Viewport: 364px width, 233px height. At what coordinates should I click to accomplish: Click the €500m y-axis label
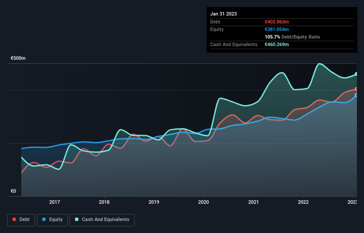point(18,58)
